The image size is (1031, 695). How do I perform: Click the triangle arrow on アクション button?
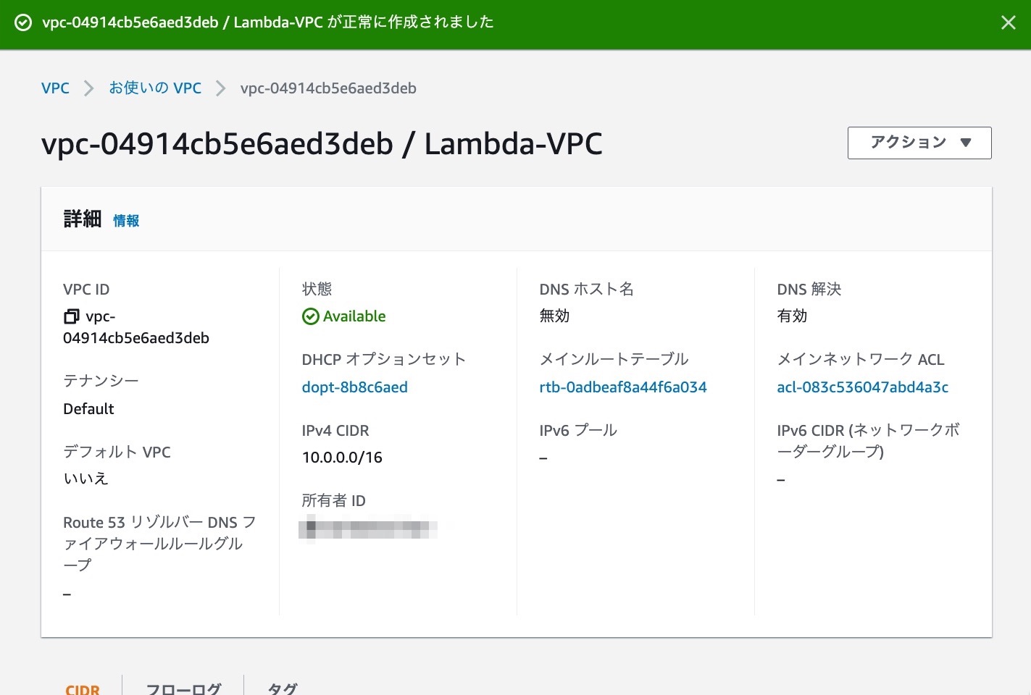click(967, 143)
